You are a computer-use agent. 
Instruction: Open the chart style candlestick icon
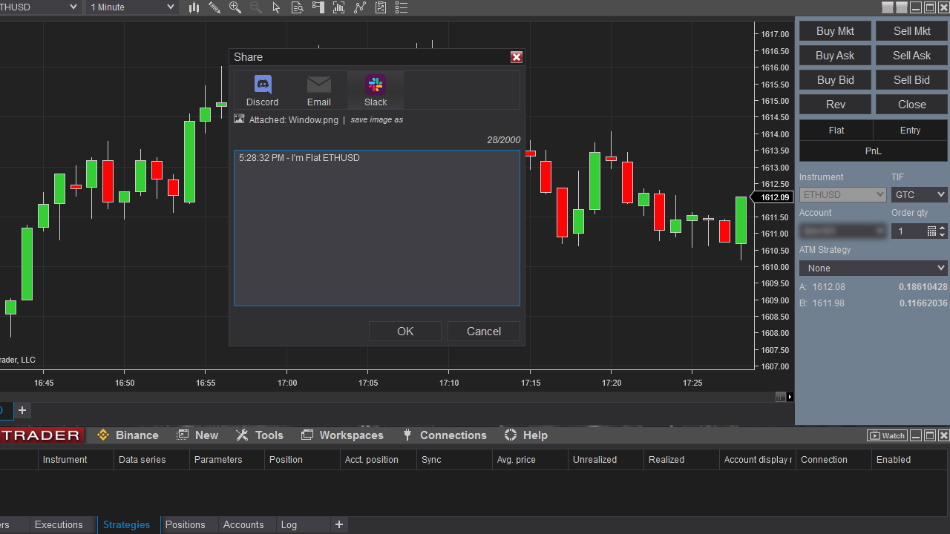pyautogui.click(x=194, y=7)
